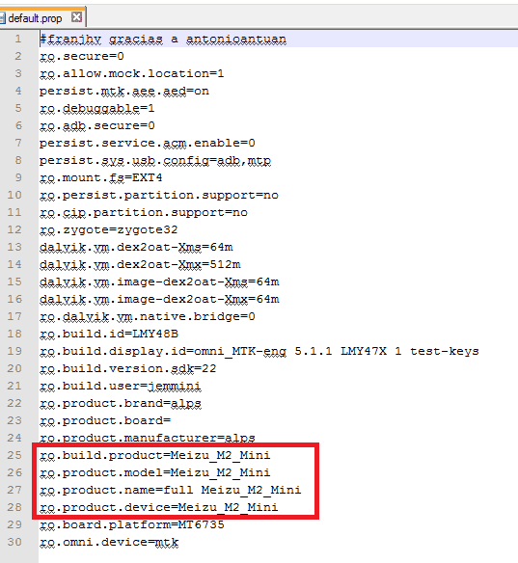The width and height of the screenshot is (518, 563).
Task: Click line number 1 in the margin
Action: coord(18,39)
